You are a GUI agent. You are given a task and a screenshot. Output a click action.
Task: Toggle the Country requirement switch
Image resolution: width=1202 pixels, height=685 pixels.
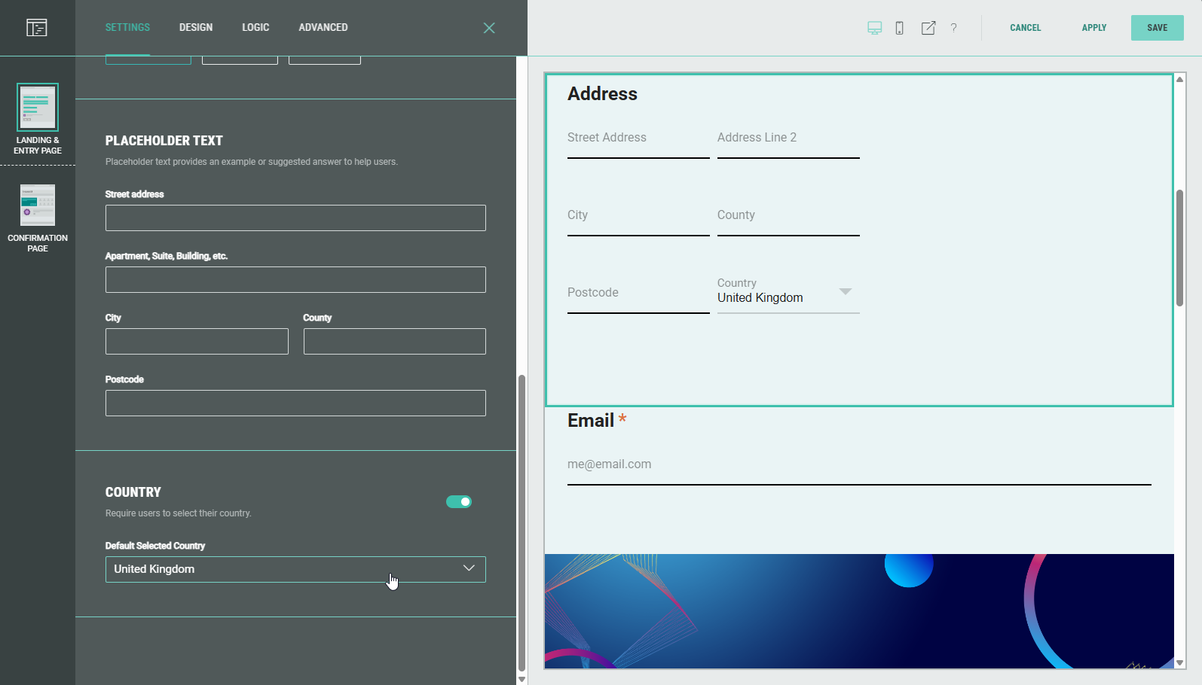tap(458, 502)
